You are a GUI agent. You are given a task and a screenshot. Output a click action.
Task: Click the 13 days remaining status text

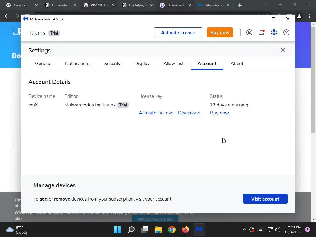(x=229, y=105)
